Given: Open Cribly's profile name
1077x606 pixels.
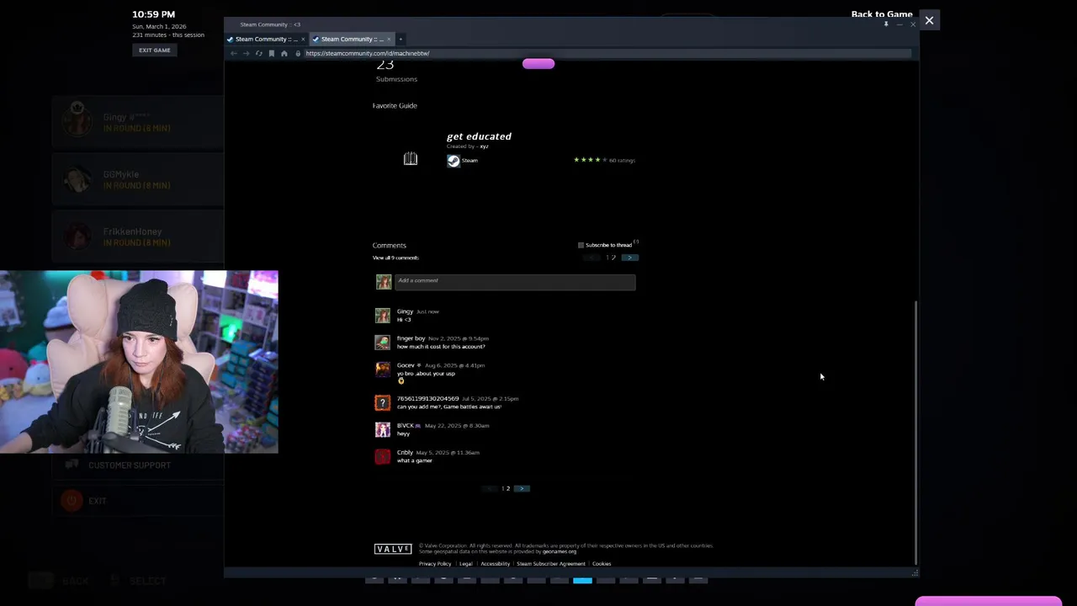Looking at the screenshot, I should tap(405, 452).
